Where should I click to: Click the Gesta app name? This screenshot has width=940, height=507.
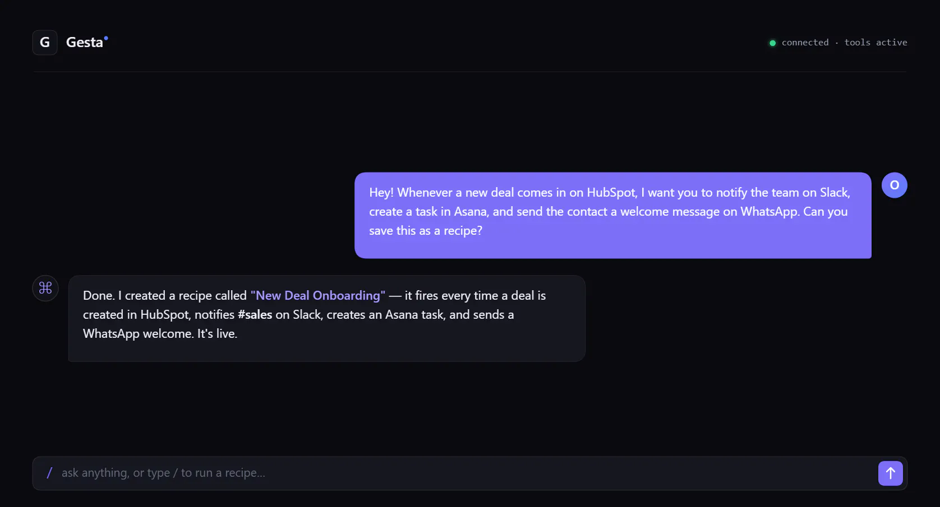(85, 43)
